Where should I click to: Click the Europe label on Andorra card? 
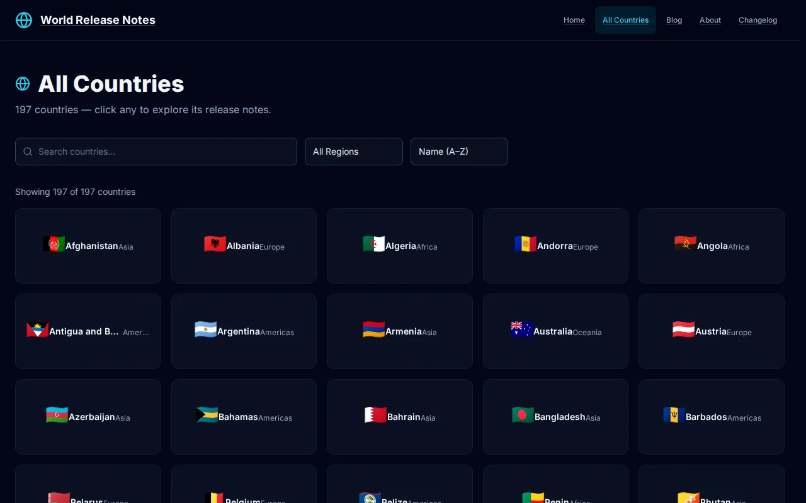click(x=586, y=247)
